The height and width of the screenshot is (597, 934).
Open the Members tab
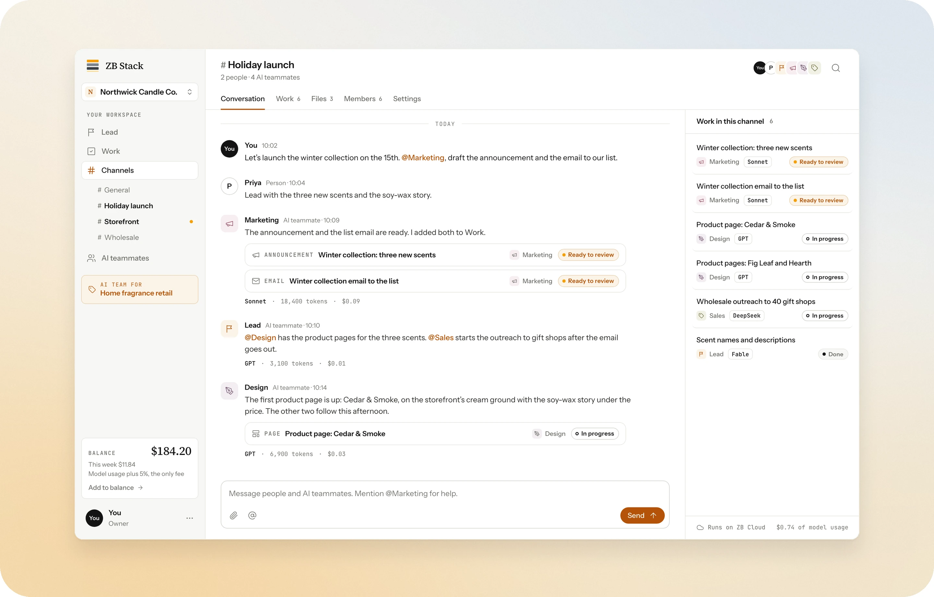[x=363, y=99]
